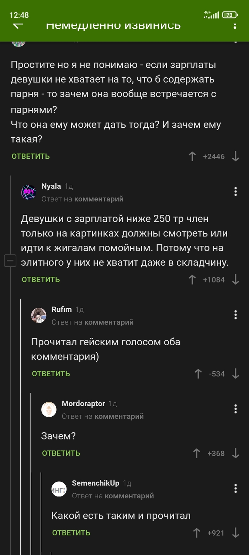Image resolution: width=249 pixels, height=555 pixels.
Task: Downvote Rufim's comment
Action: tap(235, 374)
